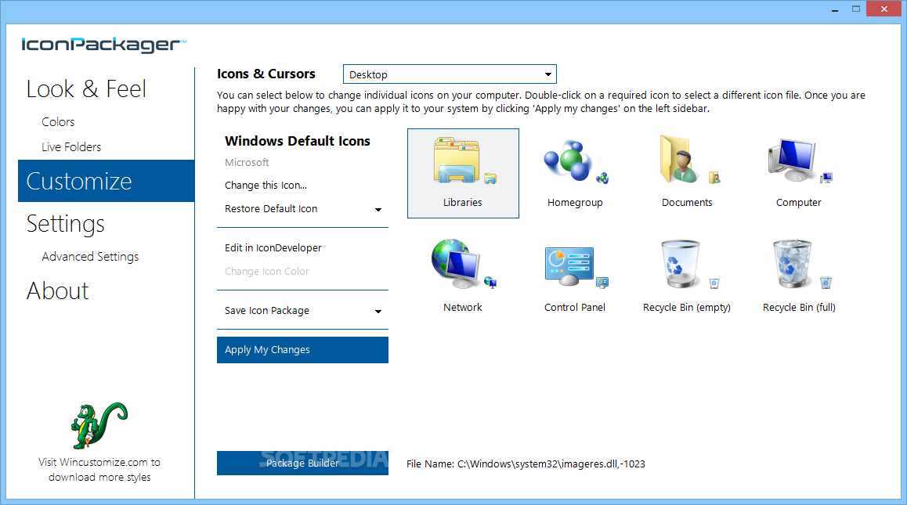Expand the Save Icon Package dropdown

378,311
